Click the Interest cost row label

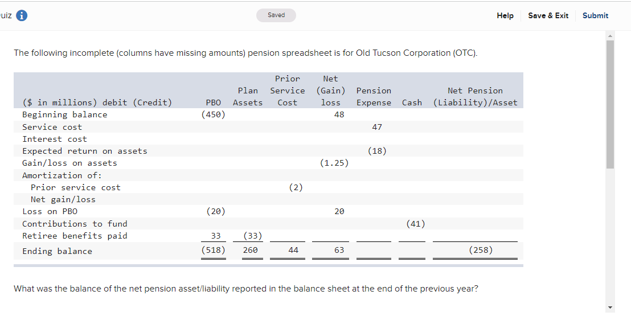54,140
